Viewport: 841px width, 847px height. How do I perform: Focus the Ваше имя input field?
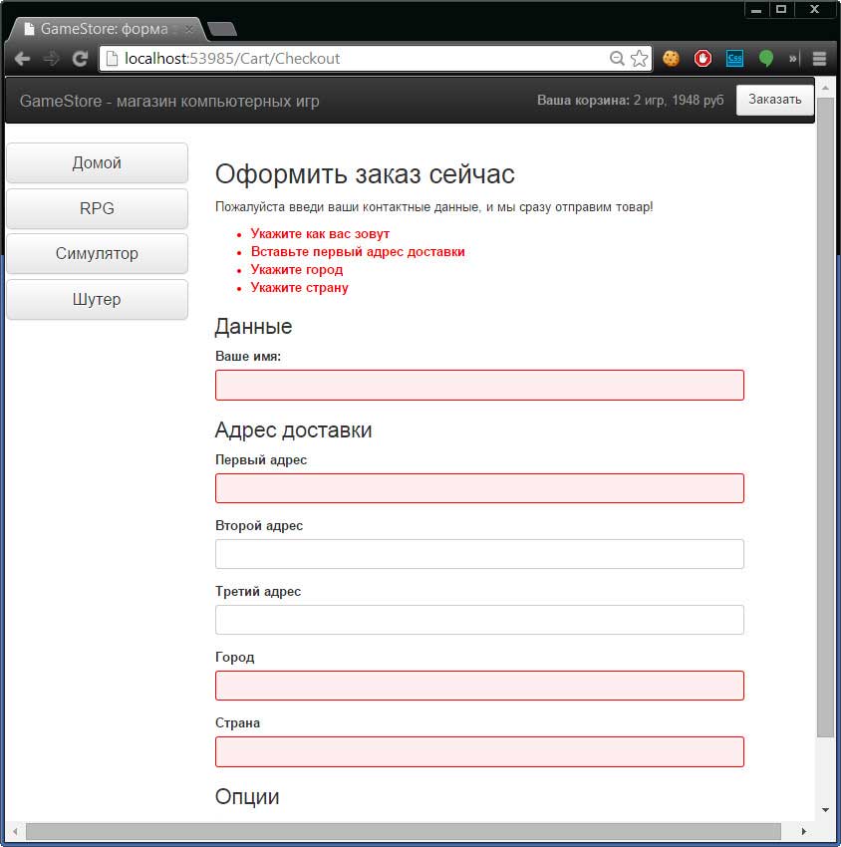(x=479, y=386)
